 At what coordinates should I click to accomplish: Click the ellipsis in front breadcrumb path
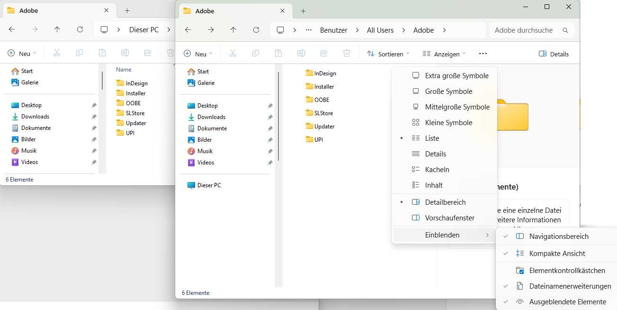coord(309,30)
